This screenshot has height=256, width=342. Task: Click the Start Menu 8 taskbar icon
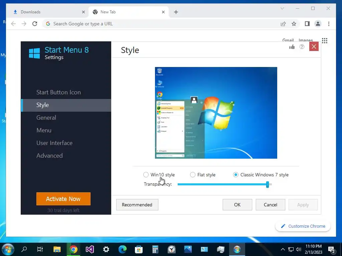coord(237,249)
